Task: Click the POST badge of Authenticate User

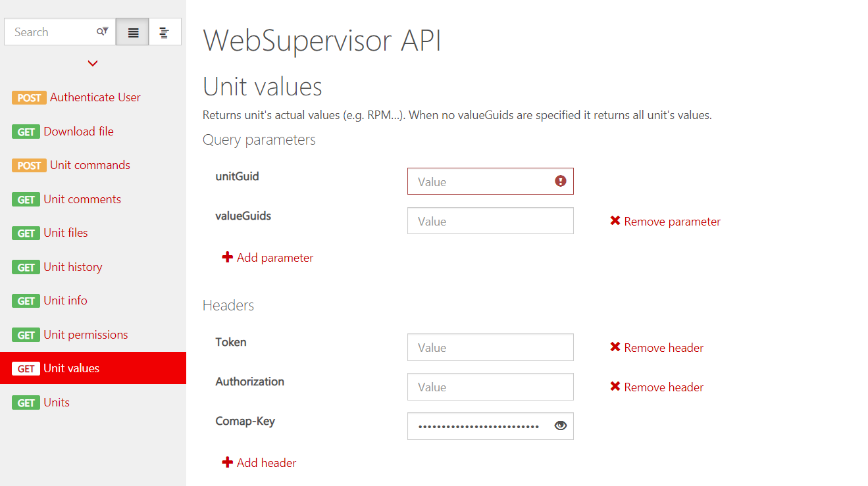Action: 29,97
